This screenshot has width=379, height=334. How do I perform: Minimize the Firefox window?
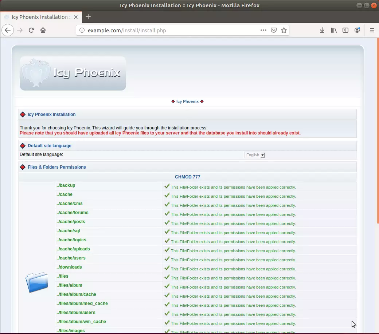[359, 5]
